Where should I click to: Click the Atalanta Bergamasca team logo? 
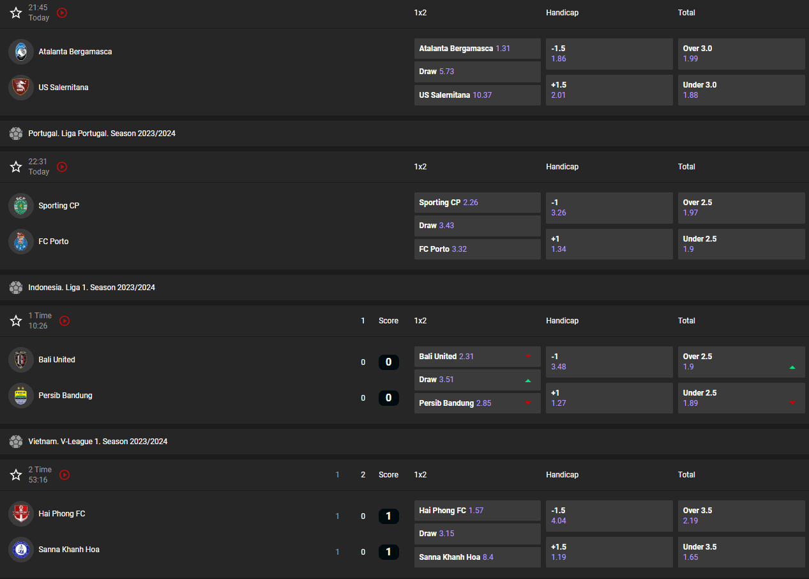click(x=21, y=52)
